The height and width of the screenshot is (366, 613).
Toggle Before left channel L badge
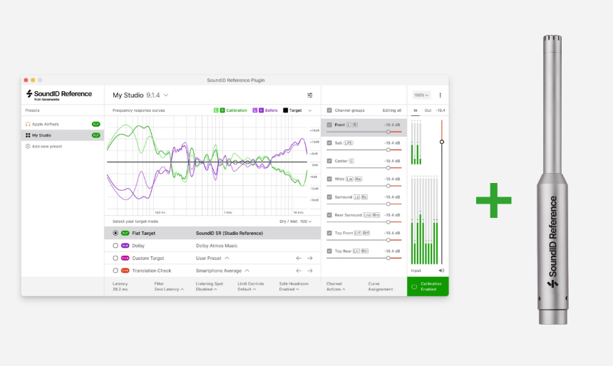coord(255,110)
